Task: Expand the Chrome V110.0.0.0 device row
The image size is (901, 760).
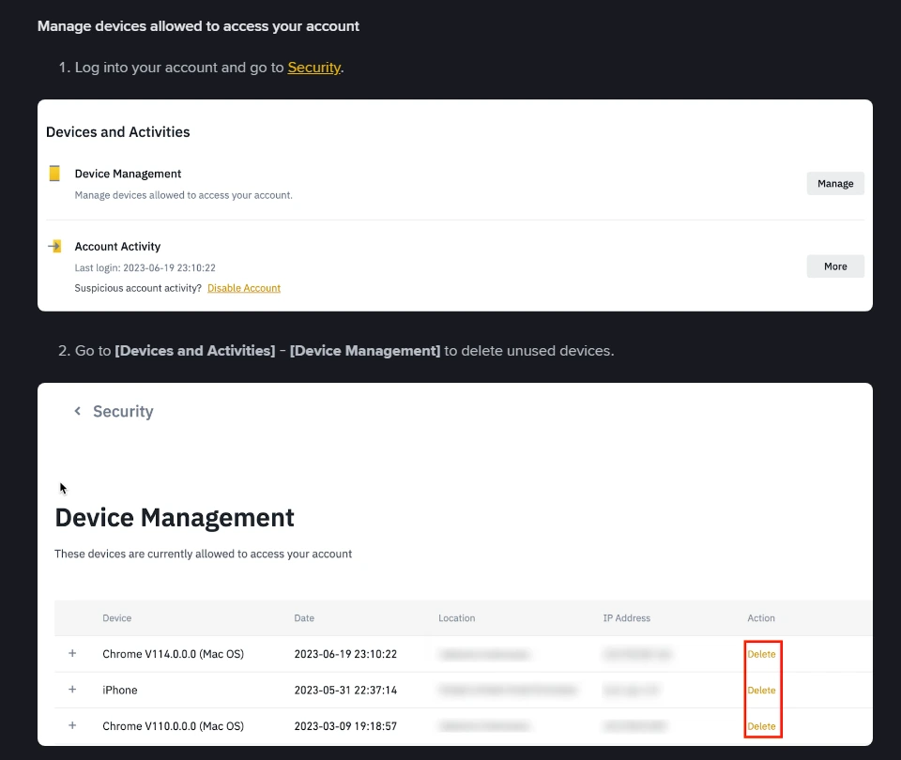Action: click(72, 725)
